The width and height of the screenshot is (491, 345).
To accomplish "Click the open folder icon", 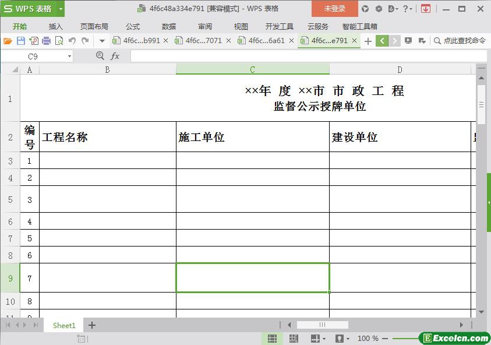I will click(x=8, y=41).
